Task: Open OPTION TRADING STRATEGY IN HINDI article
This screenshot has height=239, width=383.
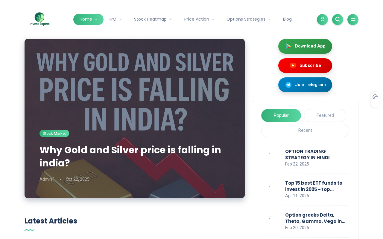Action: [x=307, y=154]
